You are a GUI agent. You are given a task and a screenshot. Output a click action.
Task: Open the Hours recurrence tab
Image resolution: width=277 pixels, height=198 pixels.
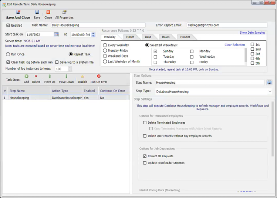click(165, 37)
